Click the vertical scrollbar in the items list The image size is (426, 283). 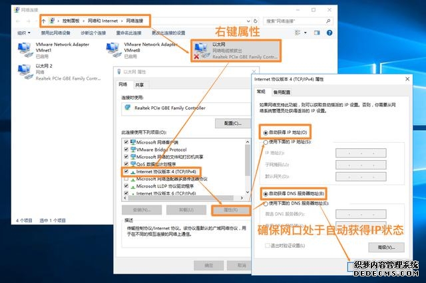pyautogui.click(x=247, y=160)
